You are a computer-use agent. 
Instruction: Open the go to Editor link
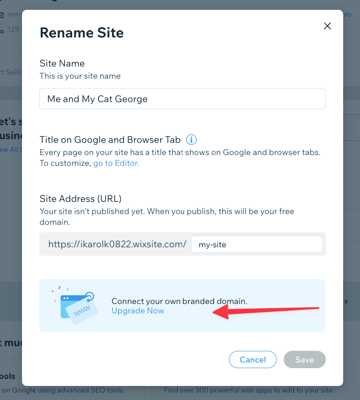116,163
